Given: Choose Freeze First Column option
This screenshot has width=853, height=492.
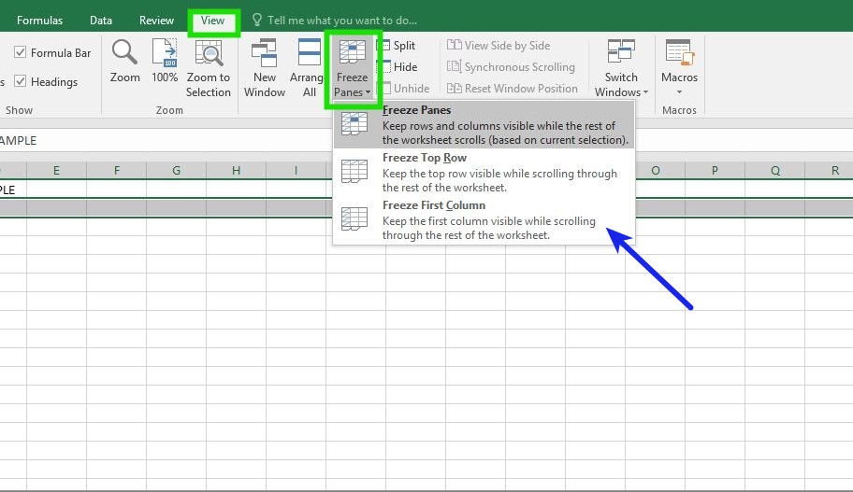Looking at the screenshot, I should coord(484,220).
